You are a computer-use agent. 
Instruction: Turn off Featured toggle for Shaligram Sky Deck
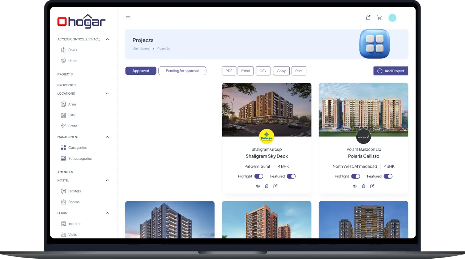(291, 176)
